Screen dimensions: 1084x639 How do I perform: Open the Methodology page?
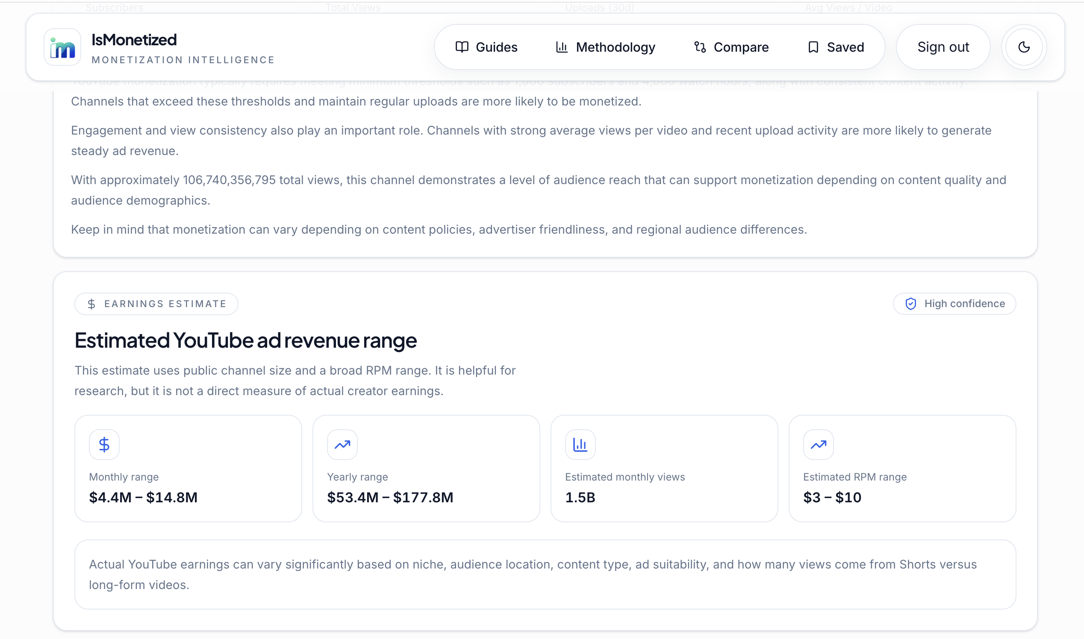605,47
